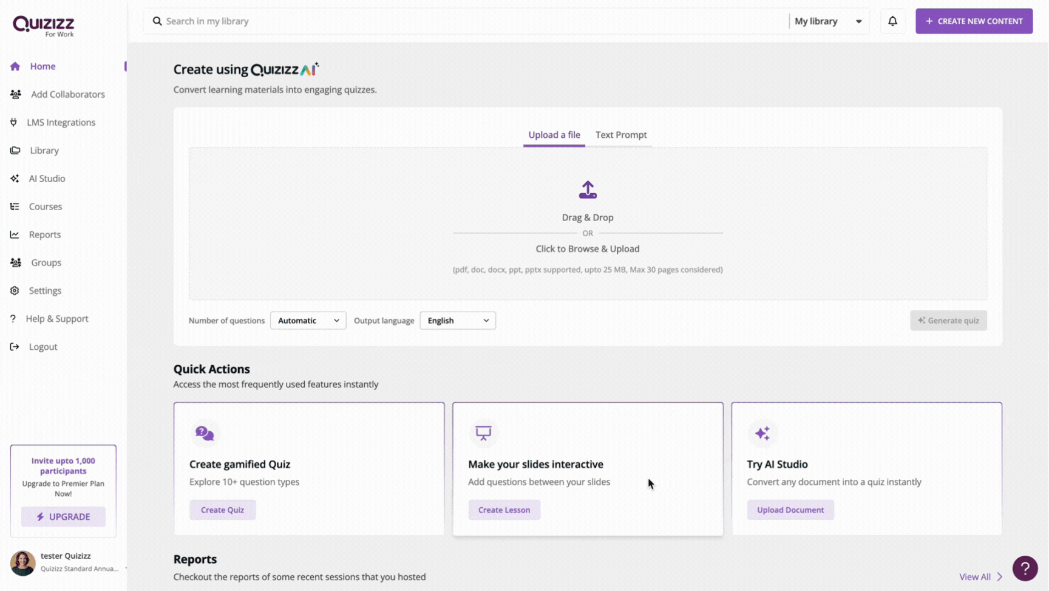Open Groups from the sidebar
The image size is (1049, 591).
point(46,262)
